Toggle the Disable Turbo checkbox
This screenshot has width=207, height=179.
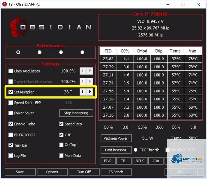11,124
